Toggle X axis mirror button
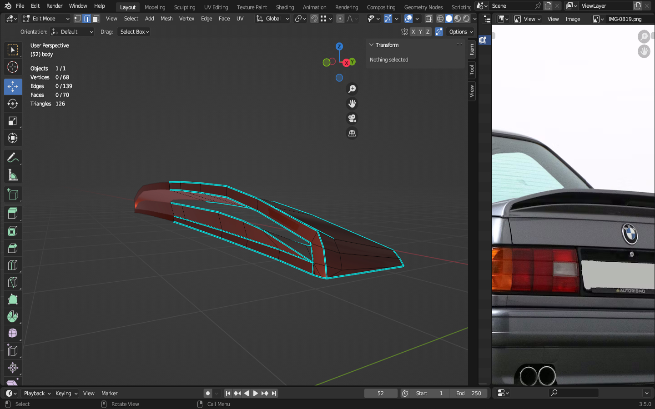This screenshot has width=655, height=409. click(x=413, y=32)
